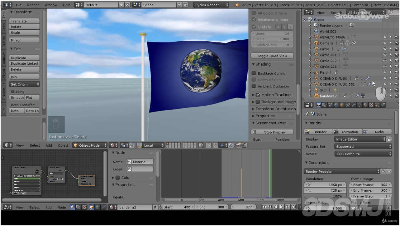Open the Render Layers properties tab
400x226 pixels.
click(324, 105)
